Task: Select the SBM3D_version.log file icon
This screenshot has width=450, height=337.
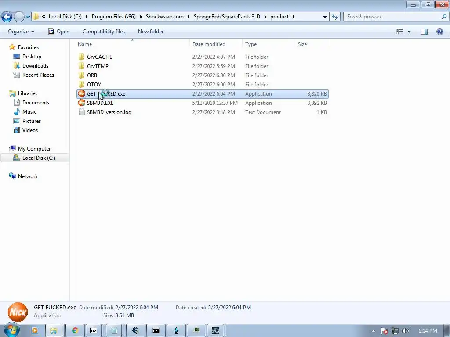Action: pyautogui.click(x=82, y=112)
